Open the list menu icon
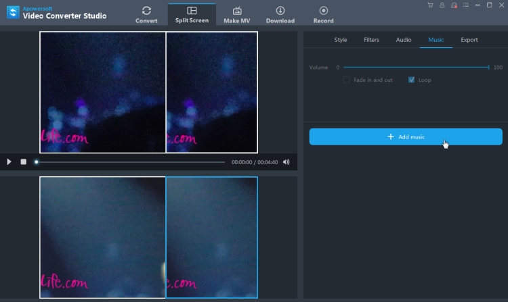The image size is (508, 302). [x=466, y=5]
